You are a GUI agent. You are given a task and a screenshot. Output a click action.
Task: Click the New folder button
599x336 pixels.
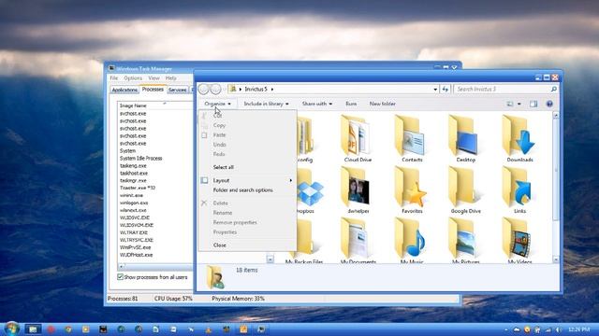(x=383, y=104)
